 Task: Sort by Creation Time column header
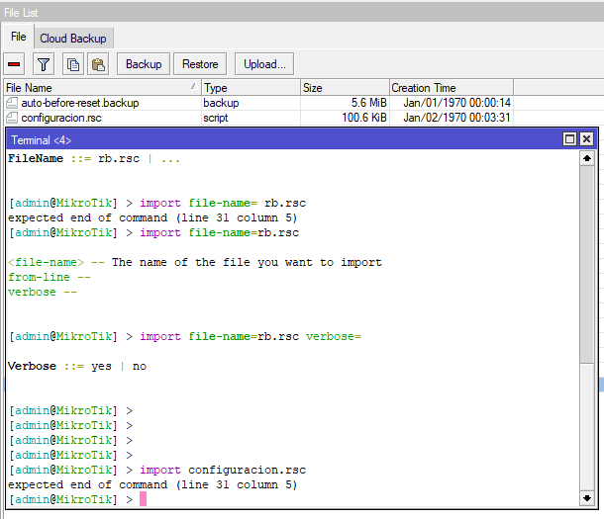(x=452, y=88)
